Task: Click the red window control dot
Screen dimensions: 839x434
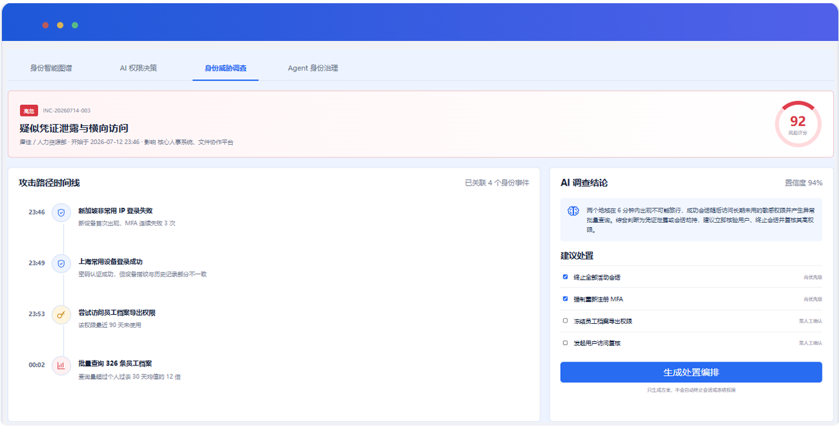Action: tap(46, 25)
